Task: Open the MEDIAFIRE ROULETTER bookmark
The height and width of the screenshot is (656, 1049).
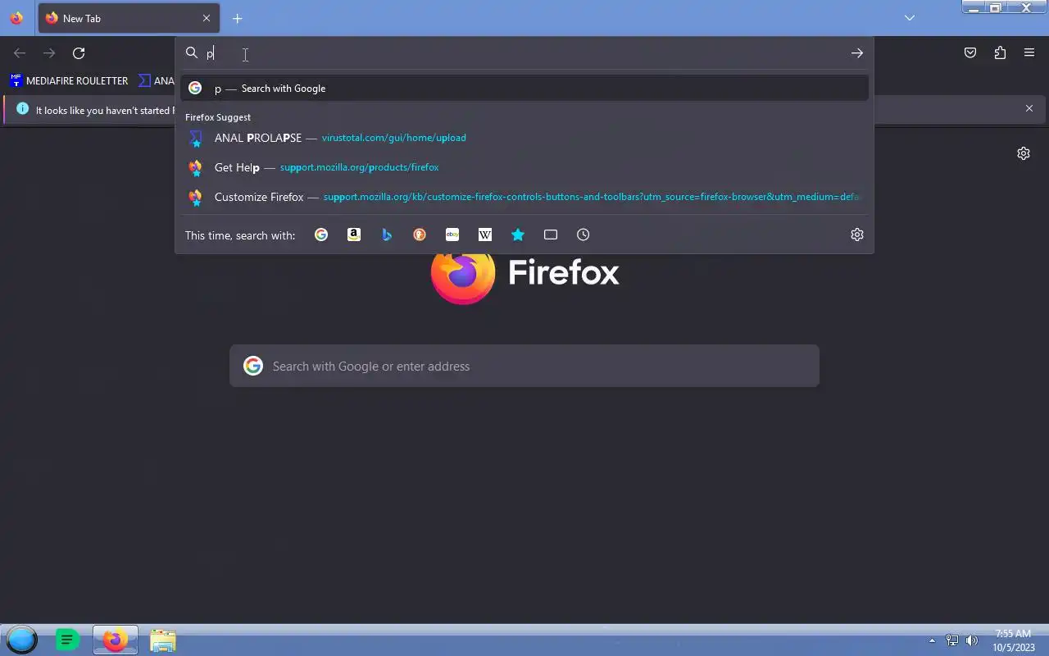Action: [x=69, y=80]
